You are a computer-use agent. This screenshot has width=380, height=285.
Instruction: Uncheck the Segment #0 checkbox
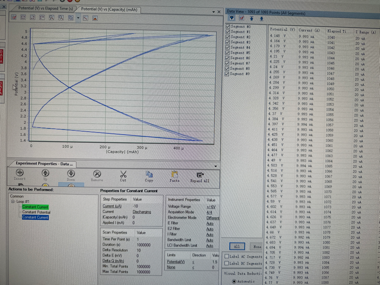click(228, 27)
